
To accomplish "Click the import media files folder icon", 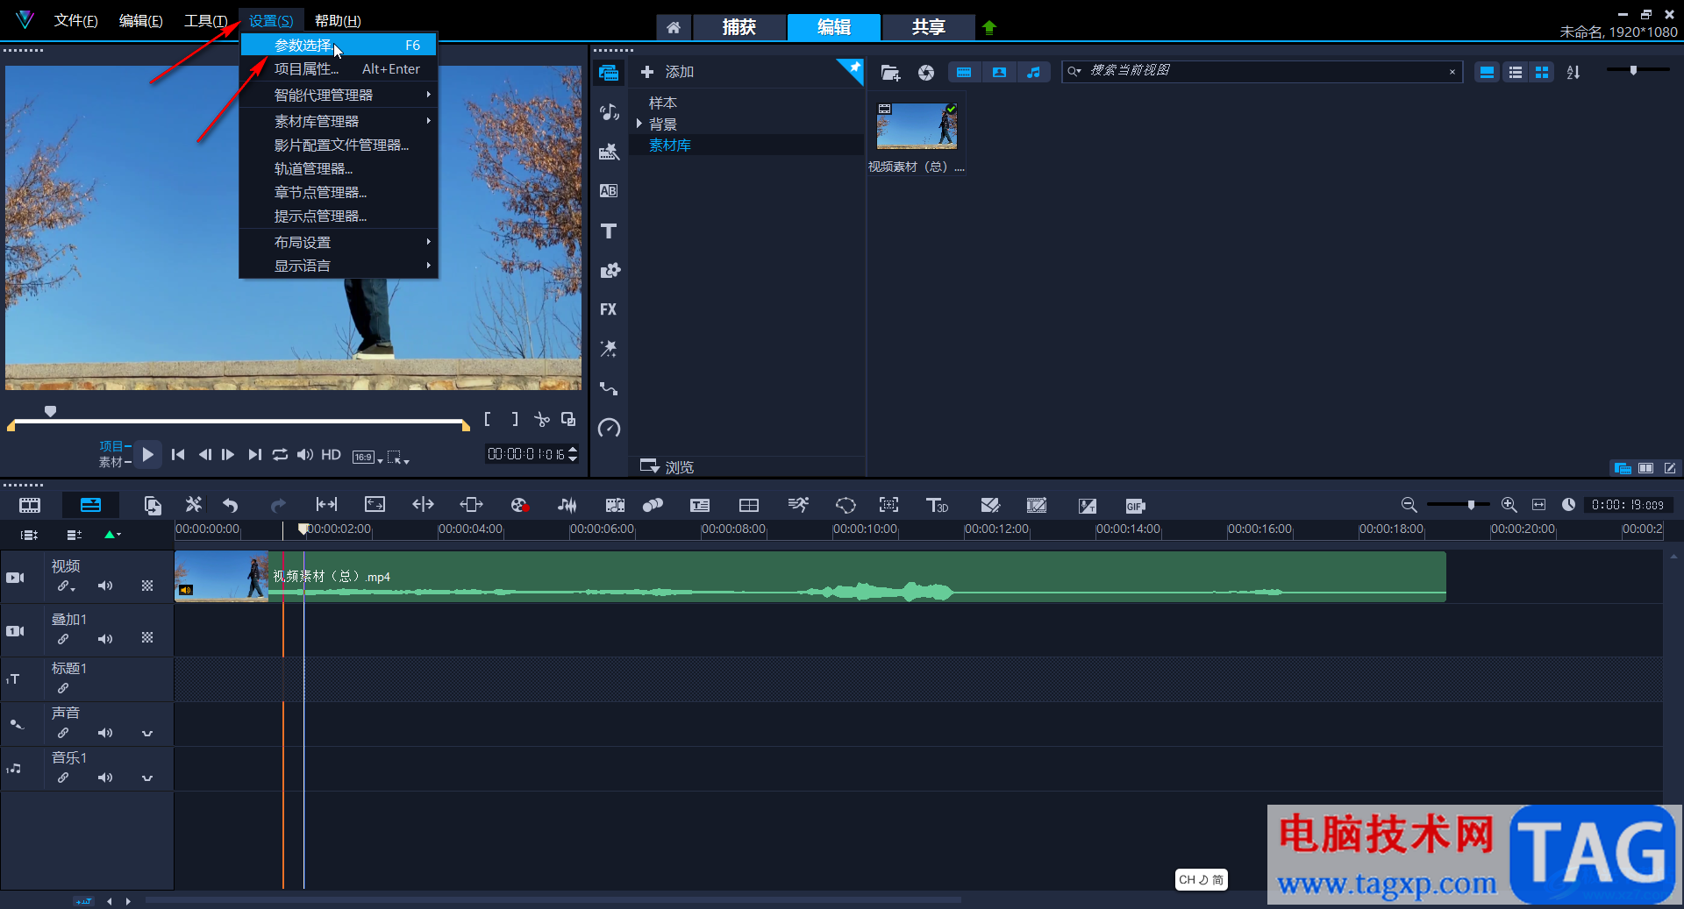I will click(x=890, y=73).
